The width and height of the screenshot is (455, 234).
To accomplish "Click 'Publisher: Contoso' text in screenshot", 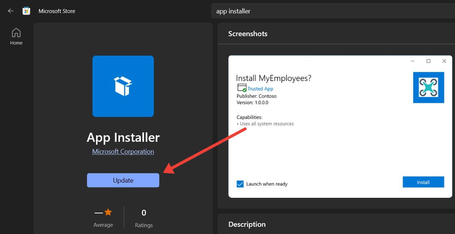I will (x=256, y=96).
